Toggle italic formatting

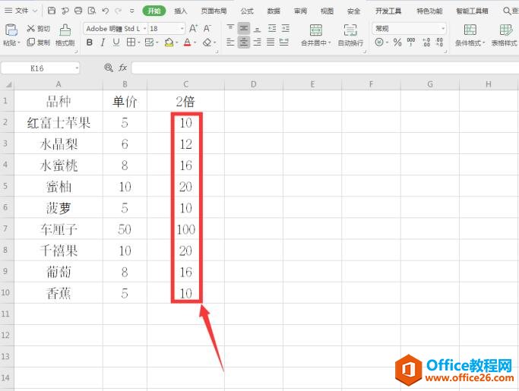pos(103,43)
